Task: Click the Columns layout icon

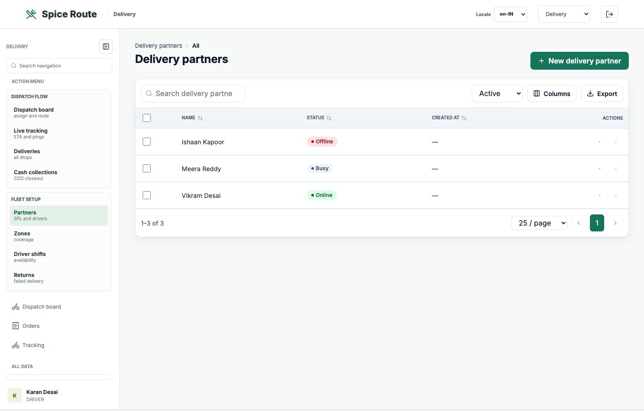Action: coord(537,93)
